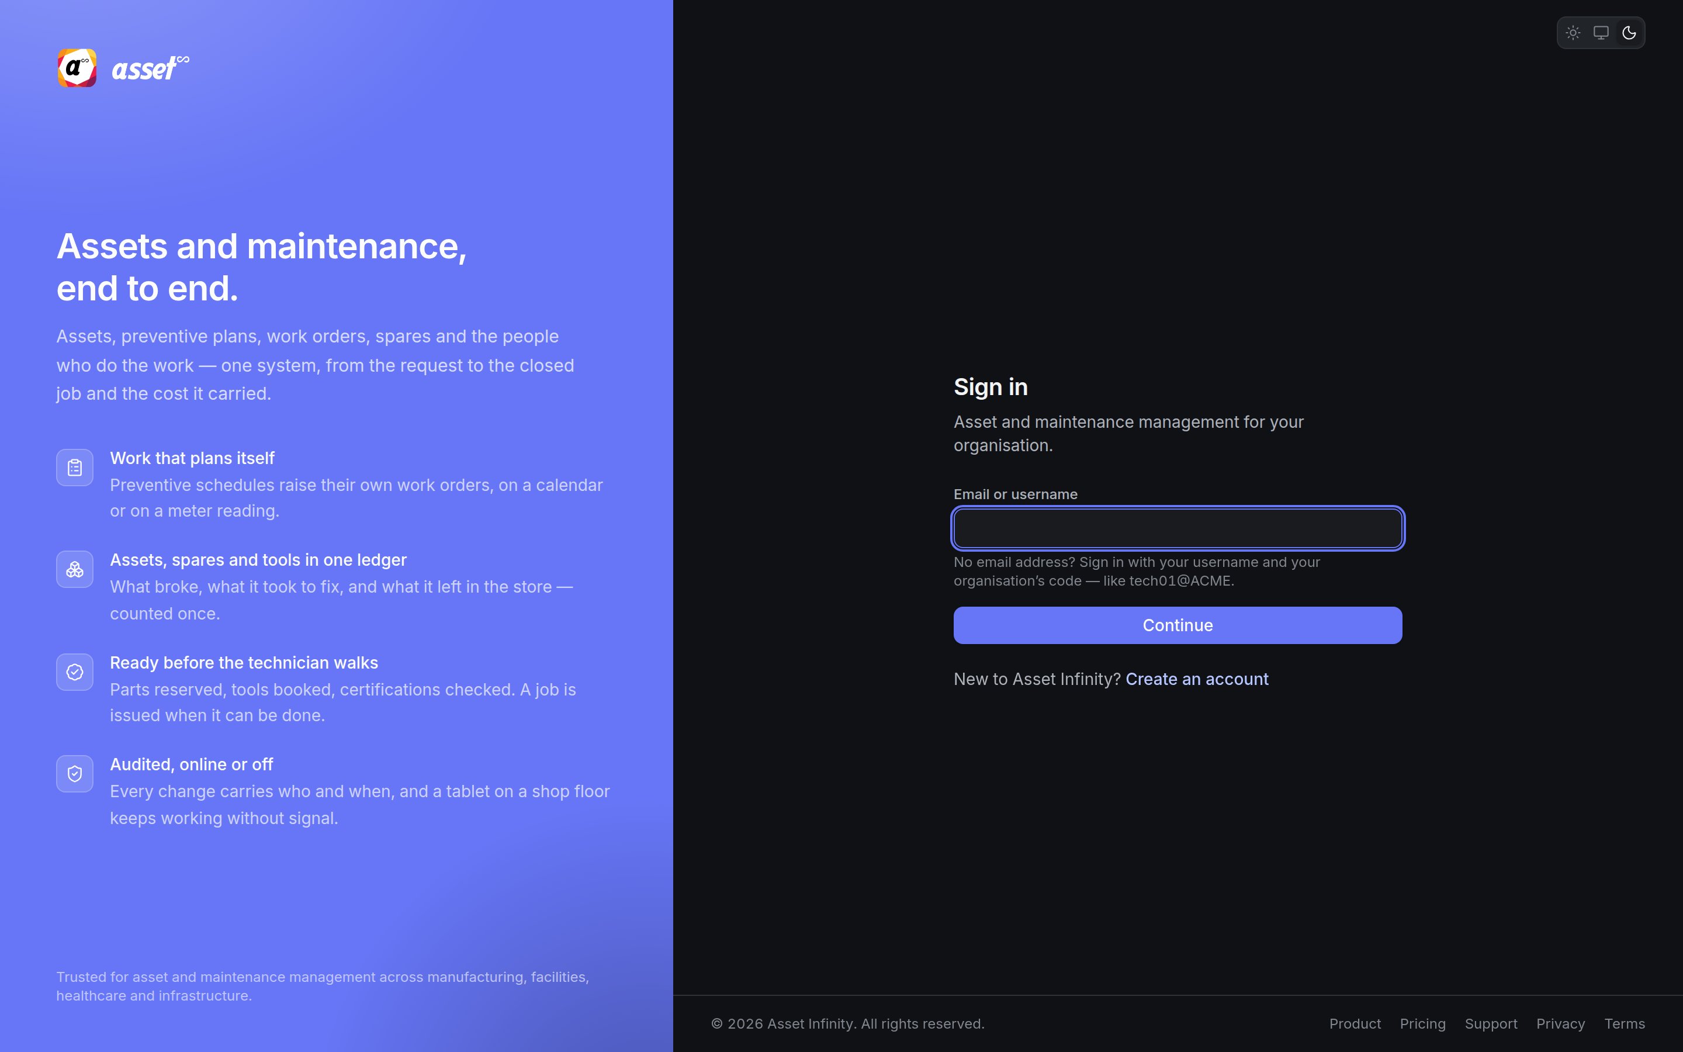Click the 'Email or username' label
This screenshot has height=1052, width=1683.
point(1016,494)
